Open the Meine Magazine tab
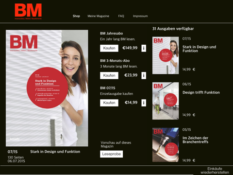This screenshot has width=233, height=175. click(x=99, y=16)
